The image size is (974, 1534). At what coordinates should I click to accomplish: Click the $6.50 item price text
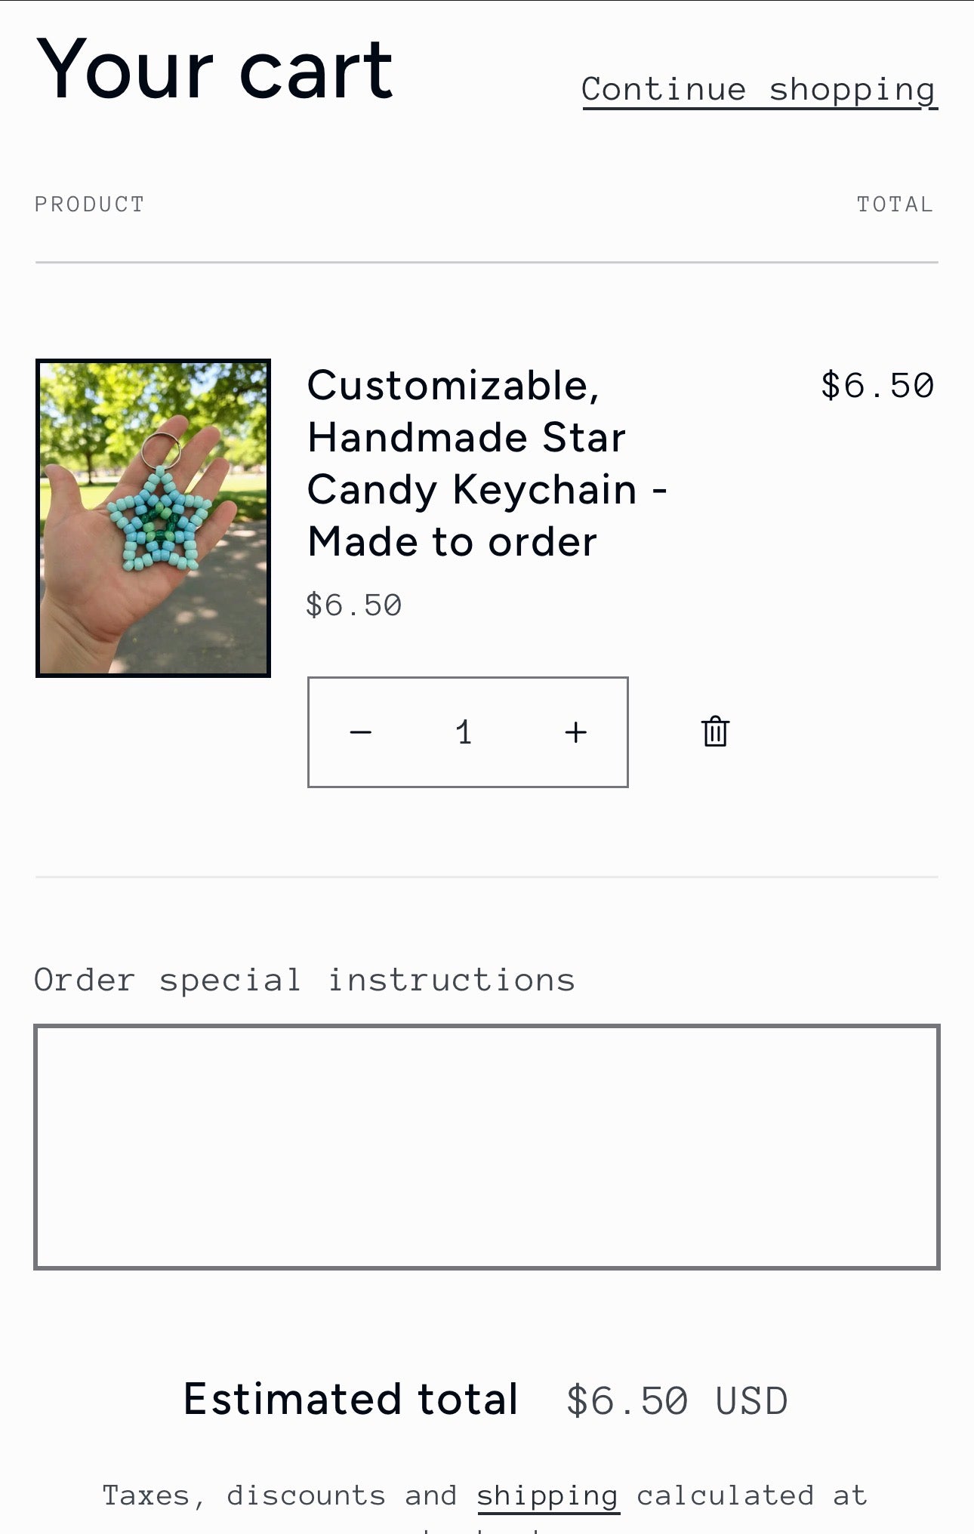coord(352,604)
